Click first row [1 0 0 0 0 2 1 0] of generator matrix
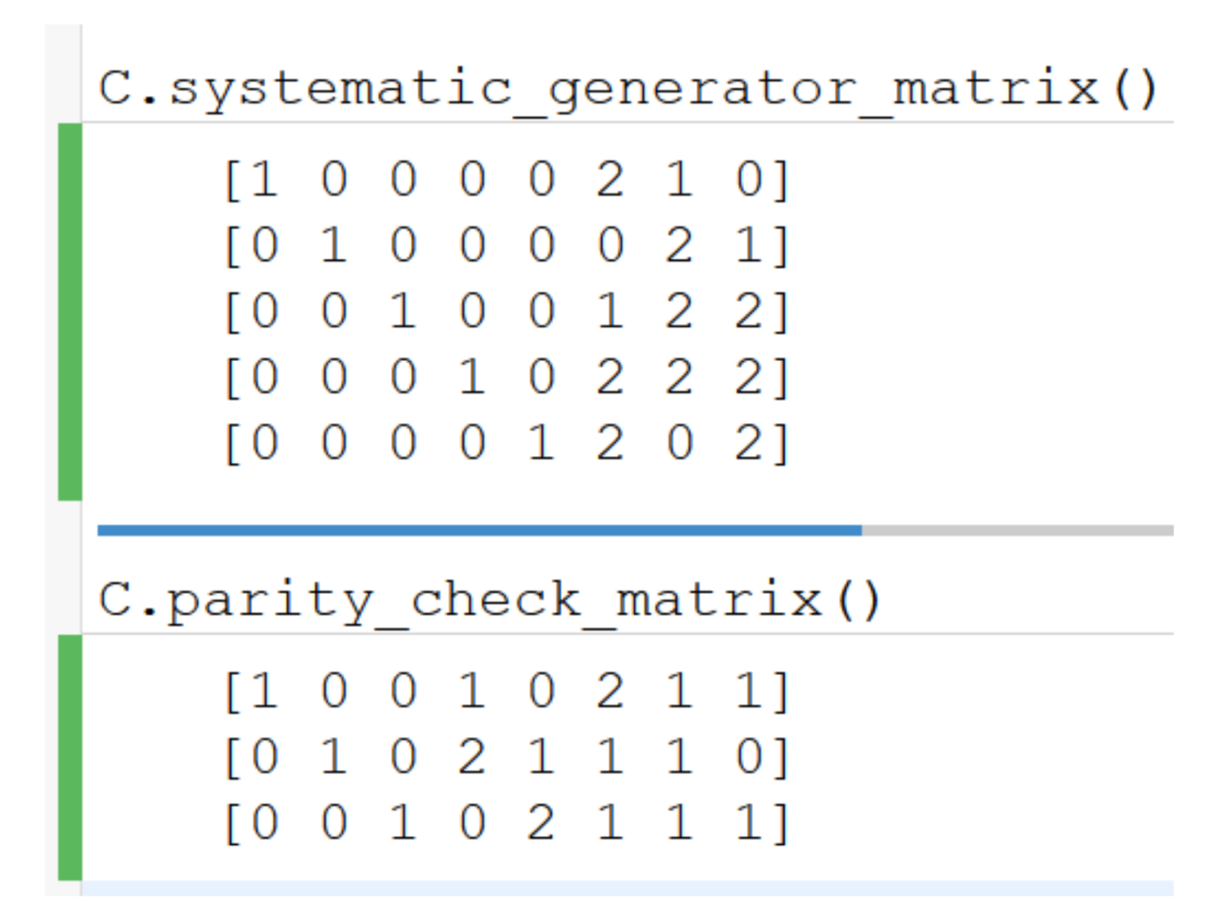The image size is (1215, 920). tap(507, 181)
